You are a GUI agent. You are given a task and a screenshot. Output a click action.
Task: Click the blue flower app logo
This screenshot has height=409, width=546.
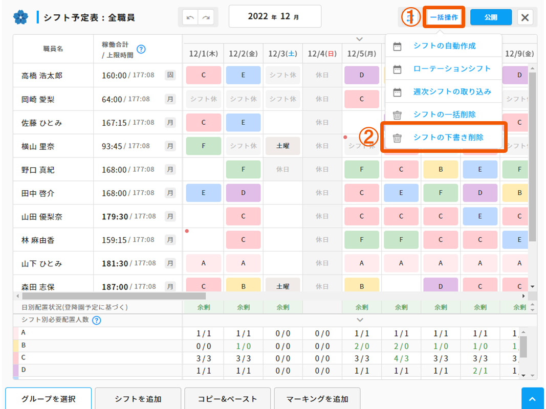(x=20, y=17)
